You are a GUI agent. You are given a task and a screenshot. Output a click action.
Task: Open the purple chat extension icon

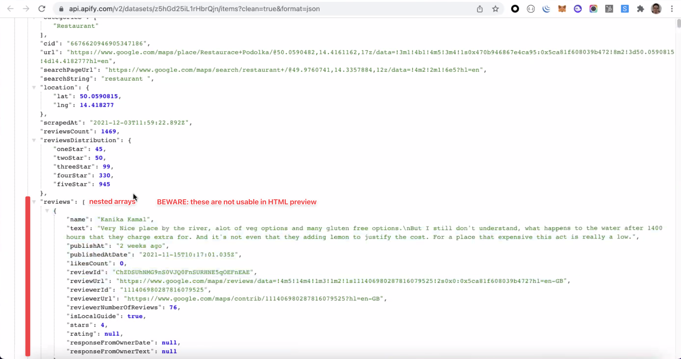point(578,9)
